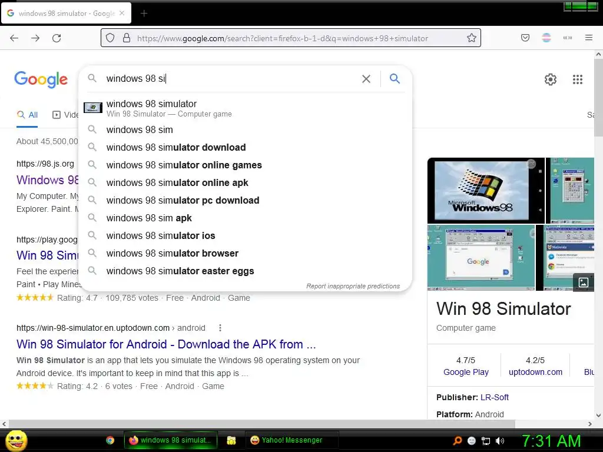This screenshot has height=452, width=603.
Task: Click Report inappropriate predictions
Action: click(x=353, y=287)
